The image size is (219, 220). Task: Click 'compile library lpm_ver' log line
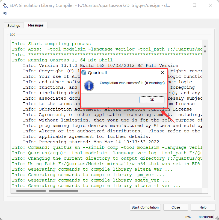click(x=88, y=175)
